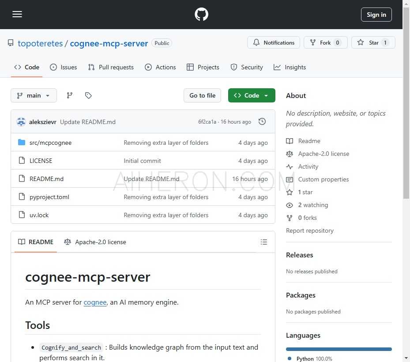Screen dimensions: 410x362
Task: Switch to the Issues tab
Action: 64,67
